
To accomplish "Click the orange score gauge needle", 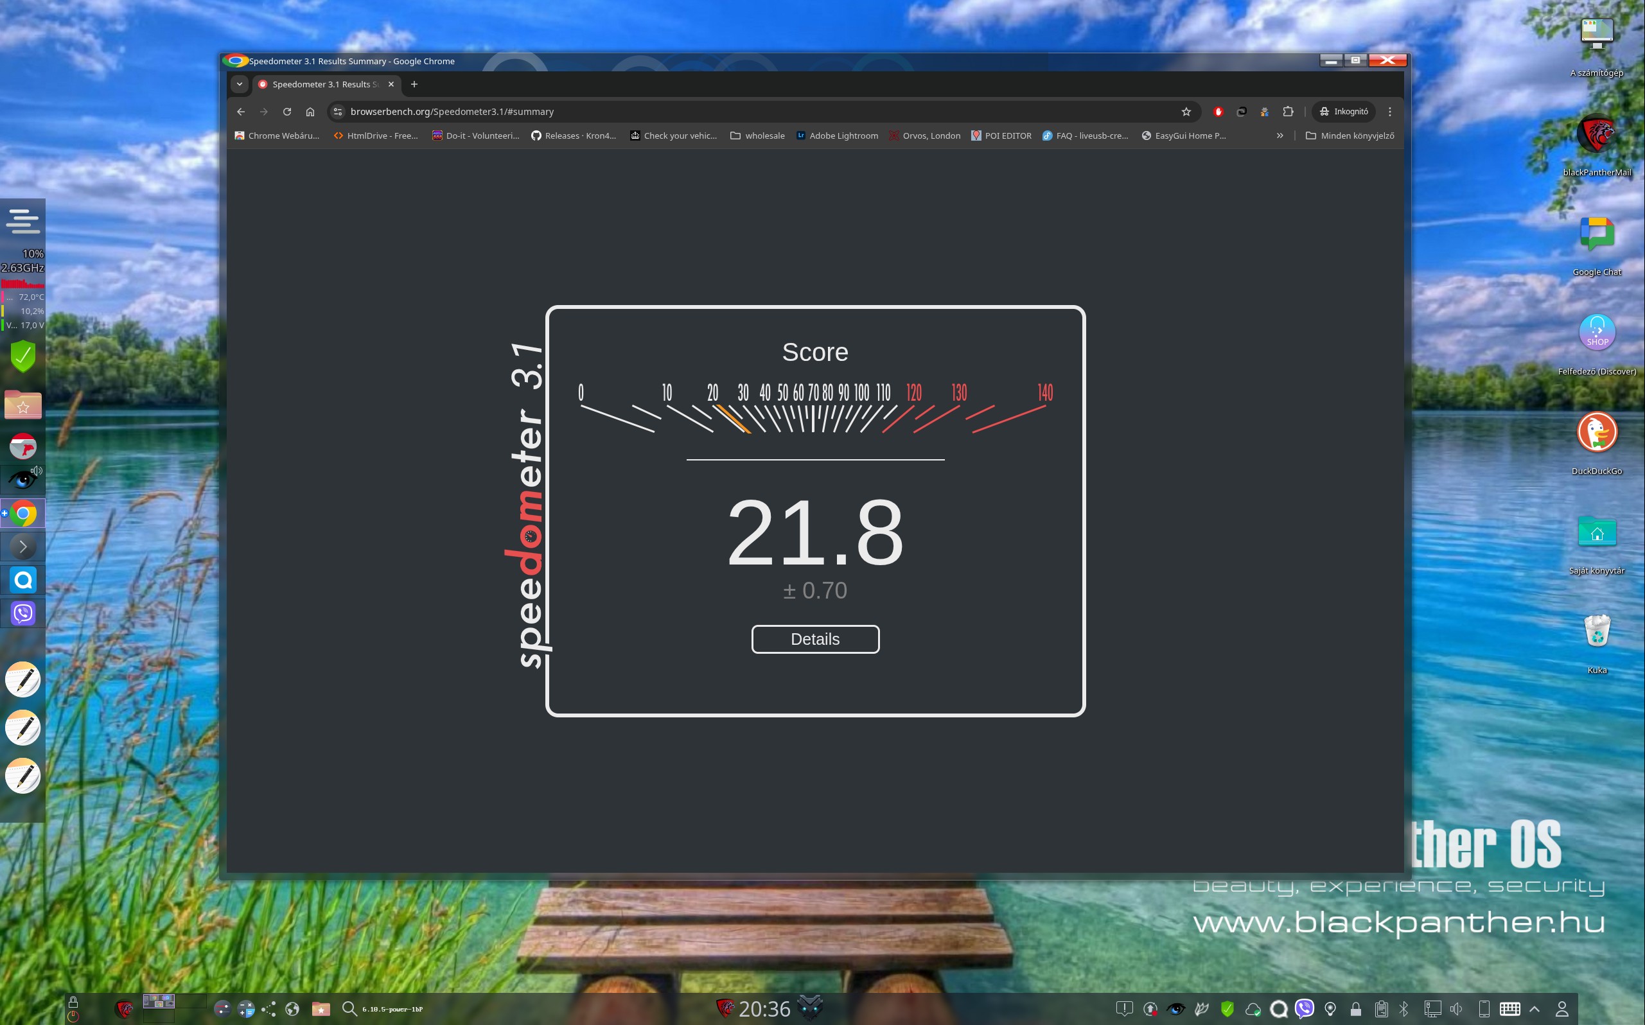I will pos(734,419).
